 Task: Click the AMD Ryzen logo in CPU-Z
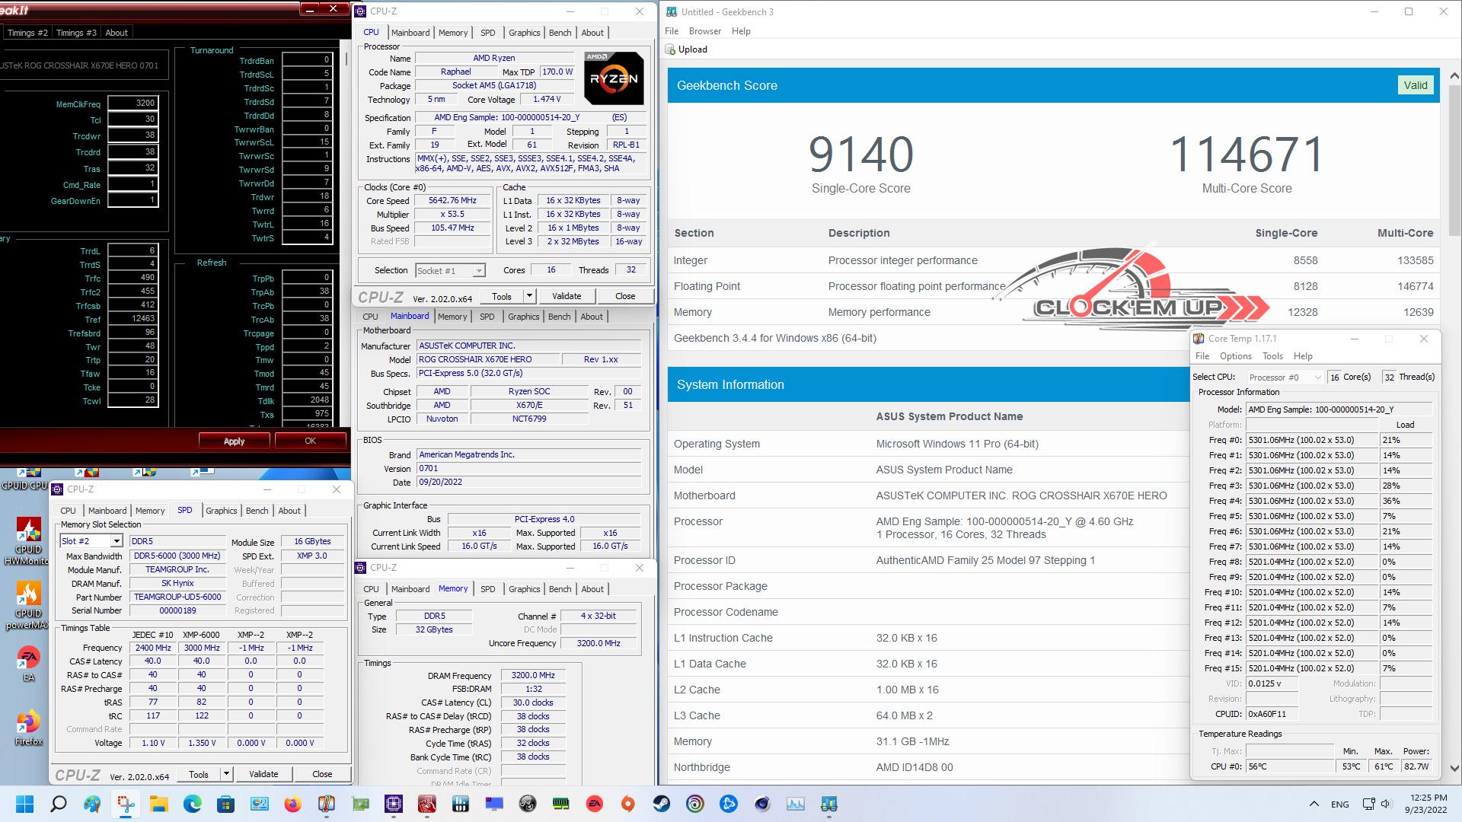(614, 78)
